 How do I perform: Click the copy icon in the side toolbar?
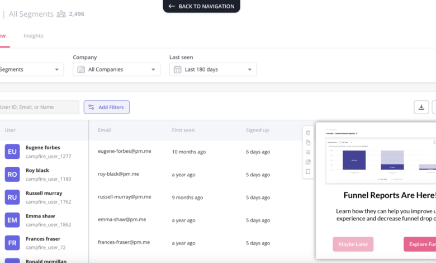308,143
